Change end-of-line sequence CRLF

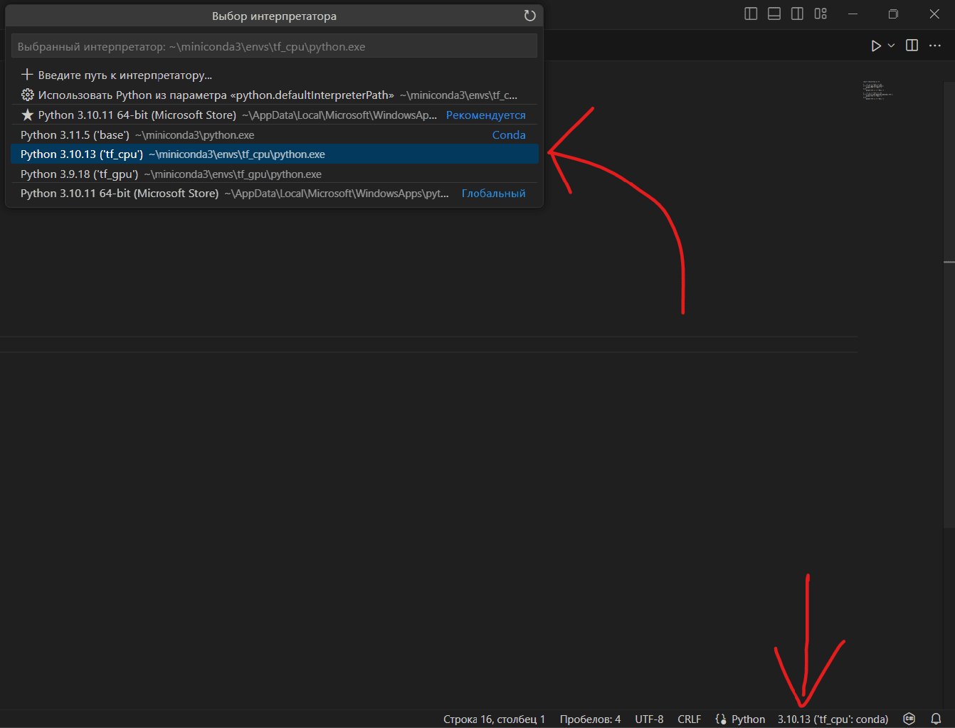click(689, 719)
